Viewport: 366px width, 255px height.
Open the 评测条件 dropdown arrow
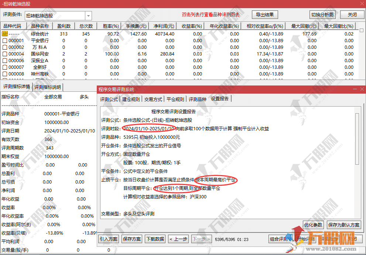point(89,16)
